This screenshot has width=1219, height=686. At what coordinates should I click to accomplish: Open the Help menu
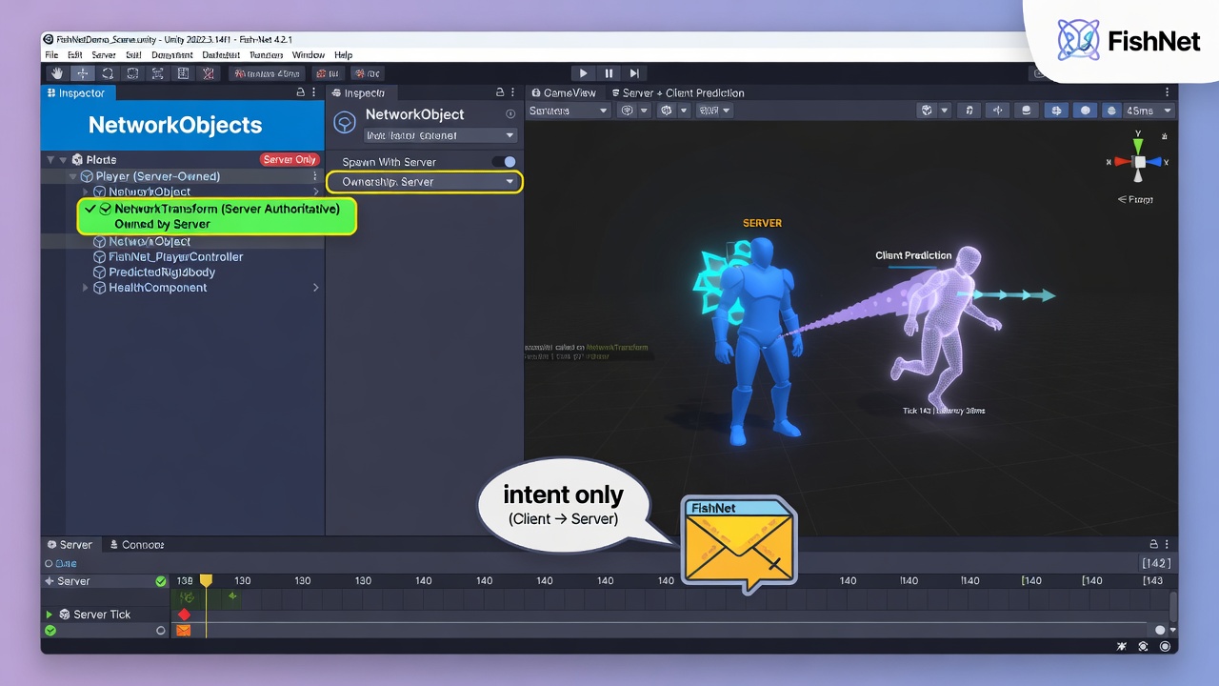(344, 55)
